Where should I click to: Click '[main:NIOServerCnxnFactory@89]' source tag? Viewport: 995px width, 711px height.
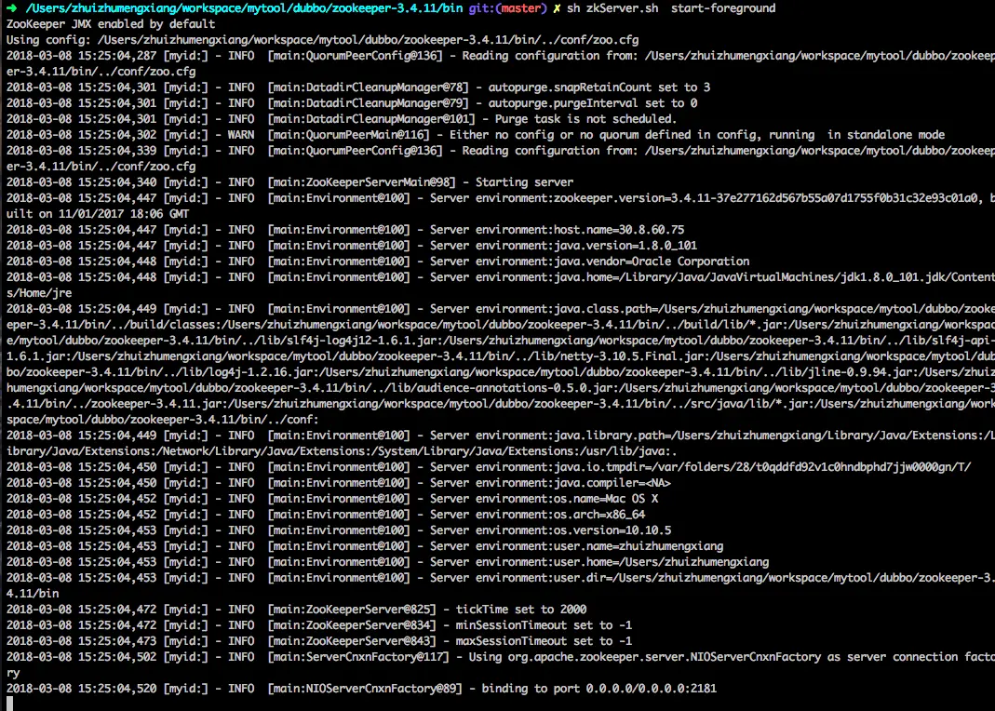click(x=365, y=689)
